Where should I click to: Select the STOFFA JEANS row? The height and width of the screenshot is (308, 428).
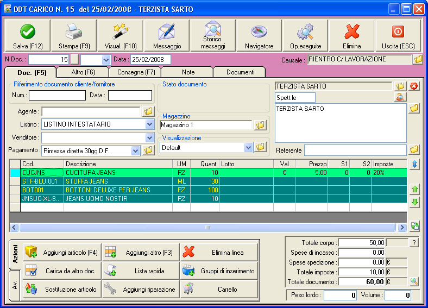click(87, 181)
